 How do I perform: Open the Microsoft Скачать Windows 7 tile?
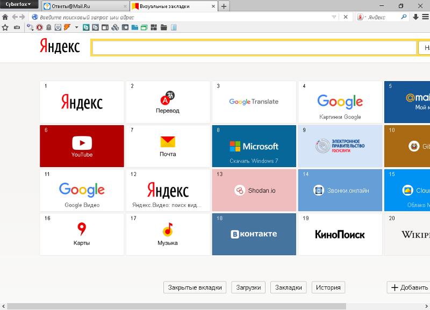[x=254, y=146]
